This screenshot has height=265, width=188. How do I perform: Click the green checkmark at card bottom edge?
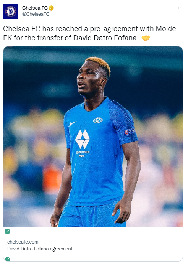pos(7,259)
